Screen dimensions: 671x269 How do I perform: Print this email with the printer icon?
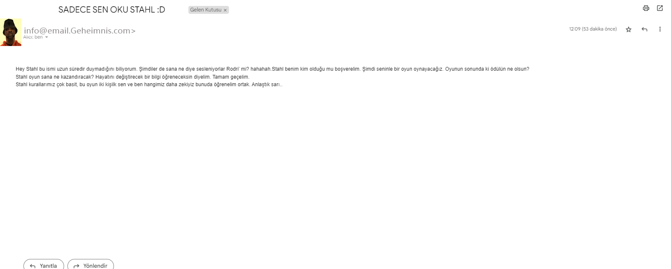646,8
